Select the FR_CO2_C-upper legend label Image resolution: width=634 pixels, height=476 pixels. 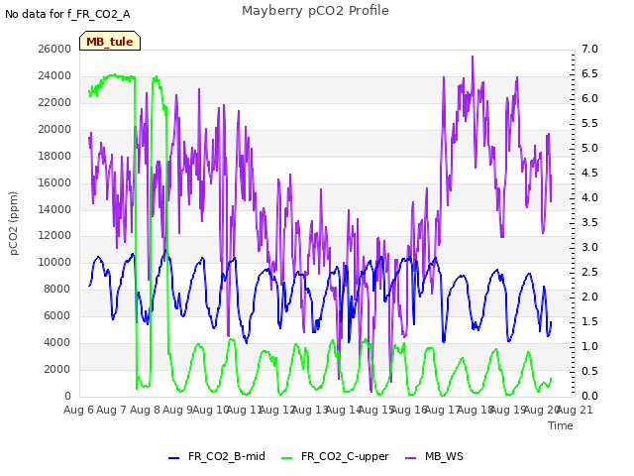coord(345,456)
